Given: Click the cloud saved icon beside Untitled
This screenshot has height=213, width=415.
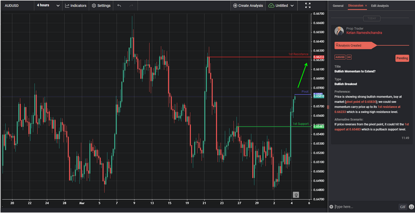Looking at the screenshot, I should [271, 6].
